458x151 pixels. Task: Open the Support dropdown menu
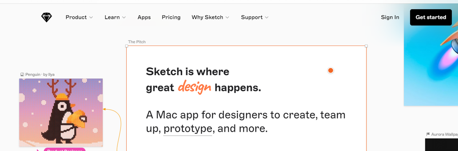coord(254,17)
